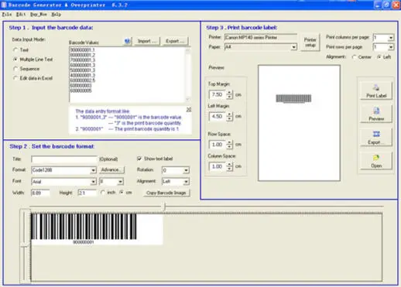Click the application icon in title bar

(4, 5)
